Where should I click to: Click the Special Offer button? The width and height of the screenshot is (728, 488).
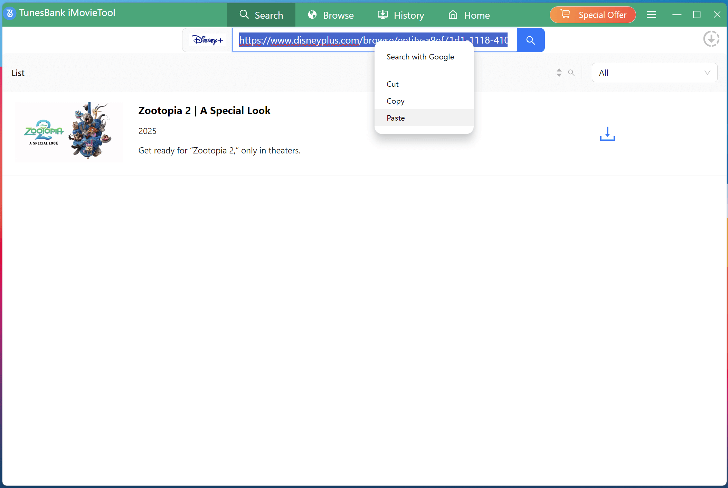[x=592, y=15]
